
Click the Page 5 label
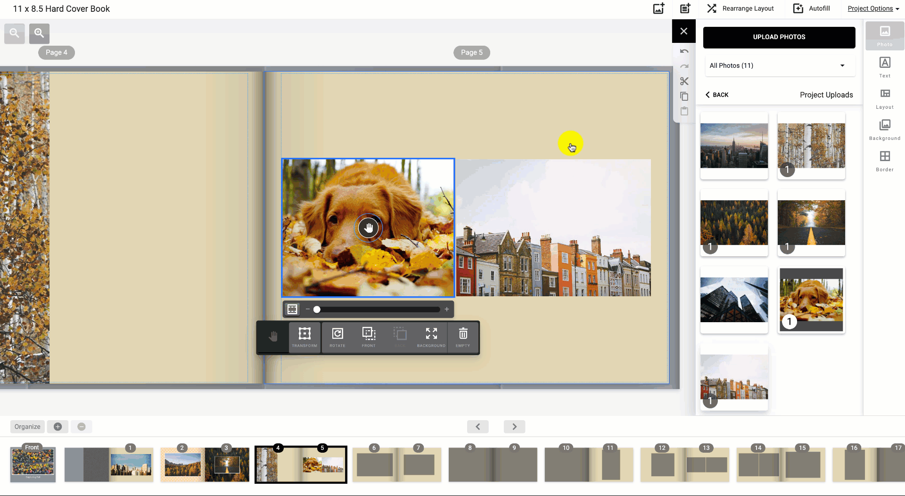pos(472,52)
